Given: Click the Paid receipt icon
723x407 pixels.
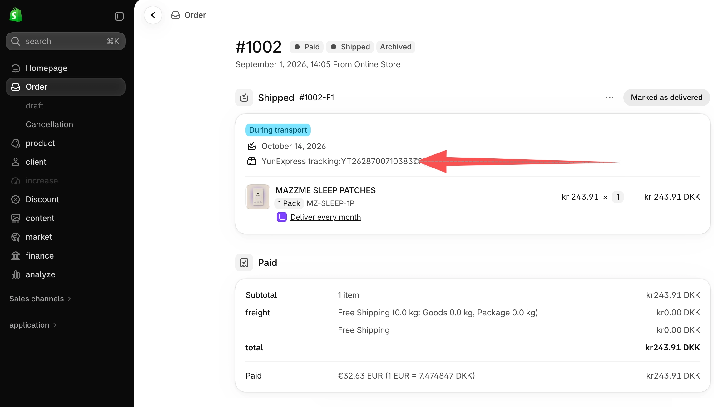Looking at the screenshot, I should pyautogui.click(x=244, y=263).
